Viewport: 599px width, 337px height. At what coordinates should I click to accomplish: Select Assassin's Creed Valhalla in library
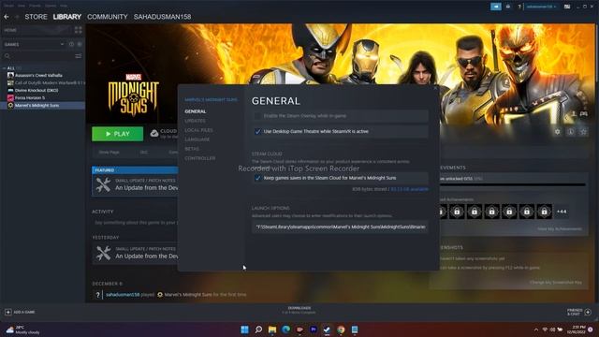coord(38,75)
